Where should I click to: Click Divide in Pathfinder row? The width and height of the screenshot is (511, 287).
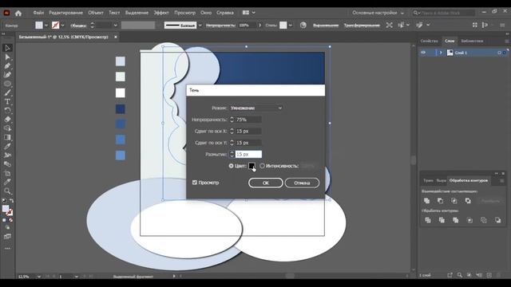coord(428,220)
